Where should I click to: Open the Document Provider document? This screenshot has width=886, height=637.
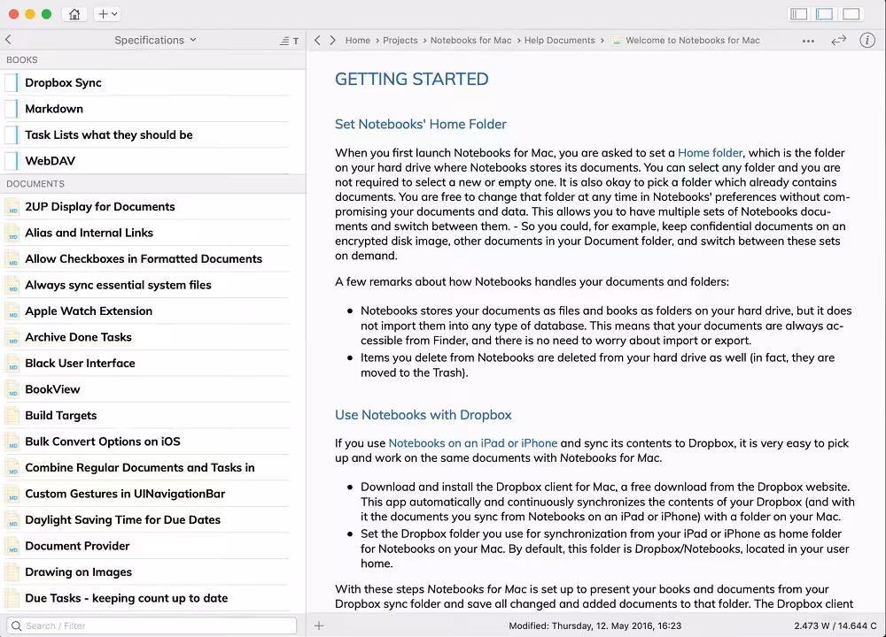[x=153, y=546]
